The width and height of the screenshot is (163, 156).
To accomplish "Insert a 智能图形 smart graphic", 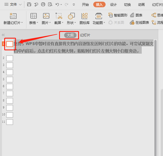I will [118, 15].
